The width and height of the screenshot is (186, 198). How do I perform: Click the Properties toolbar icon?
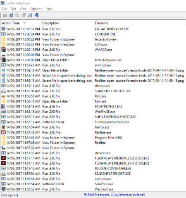24,15
